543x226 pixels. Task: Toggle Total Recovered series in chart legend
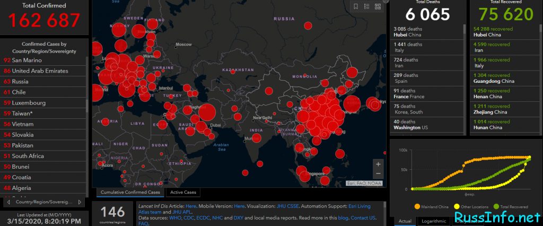[x=511, y=207]
